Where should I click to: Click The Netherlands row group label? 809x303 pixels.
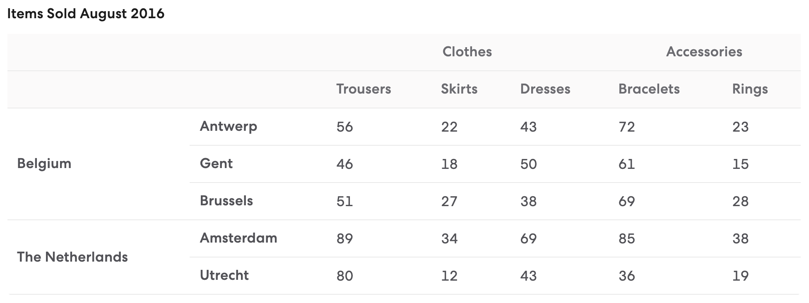coord(72,257)
